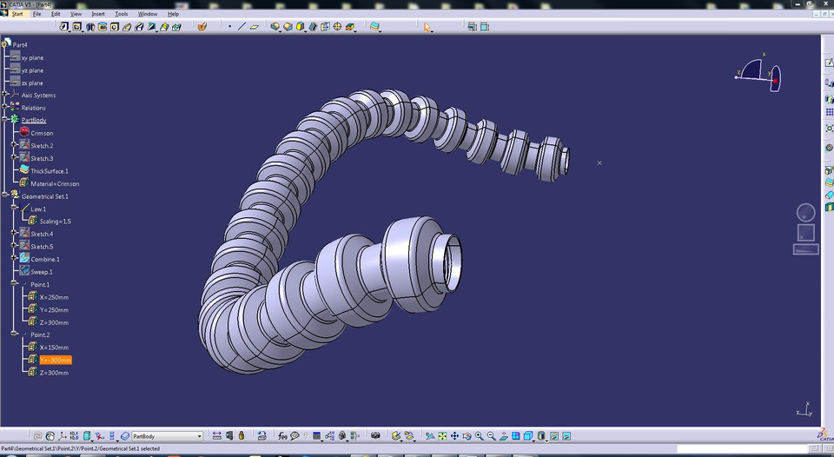Click the Line reference element icon
This screenshot has height=457, width=834.
[242, 27]
